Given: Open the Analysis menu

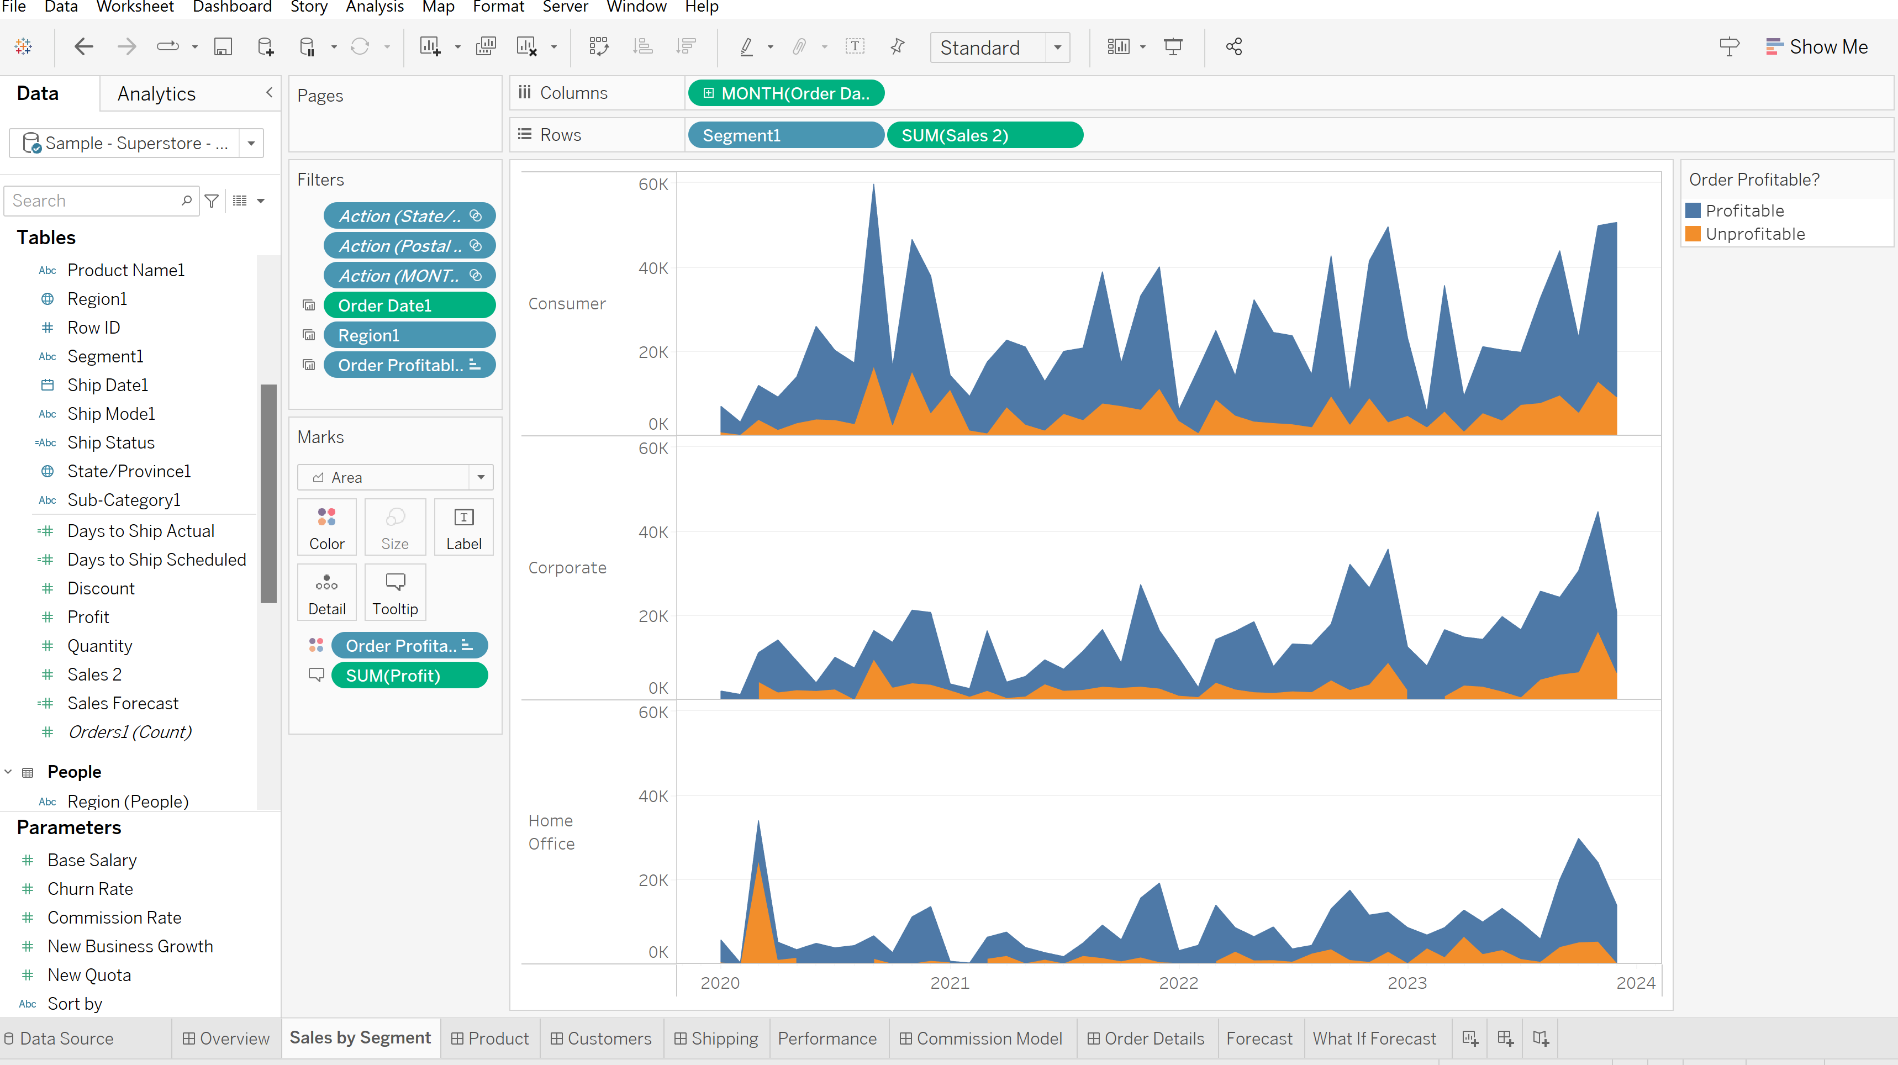Looking at the screenshot, I should (375, 7).
